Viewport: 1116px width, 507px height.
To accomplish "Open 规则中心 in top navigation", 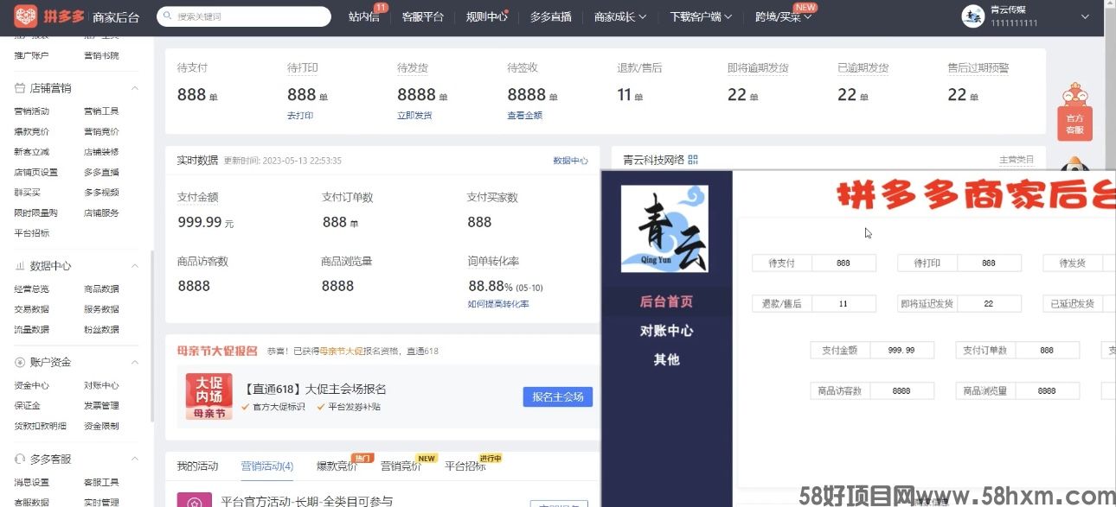I will click(x=486, y=16).
